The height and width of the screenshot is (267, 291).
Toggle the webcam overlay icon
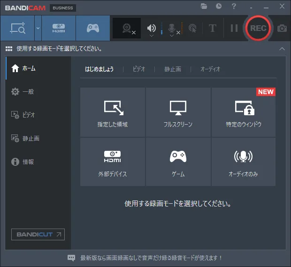127,28
